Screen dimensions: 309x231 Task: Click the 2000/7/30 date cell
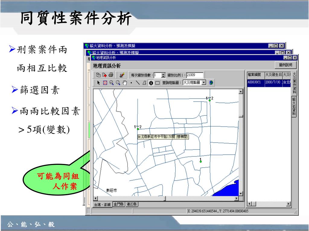coord(273,82)
